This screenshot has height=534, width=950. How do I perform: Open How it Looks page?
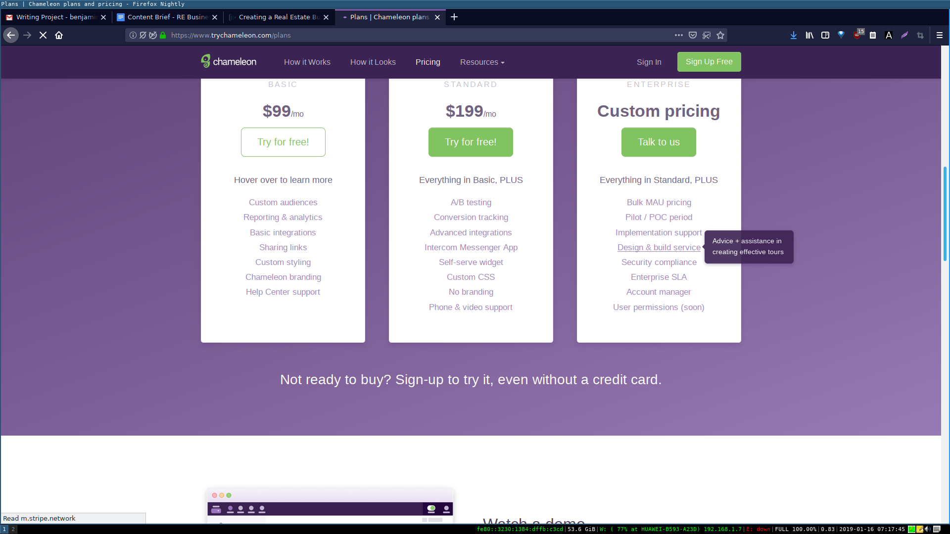pyautogui.click(x=373, y=62)
